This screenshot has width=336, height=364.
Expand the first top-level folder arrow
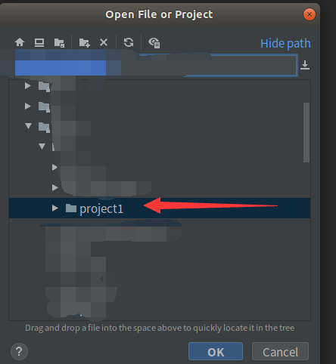[28, 86]
